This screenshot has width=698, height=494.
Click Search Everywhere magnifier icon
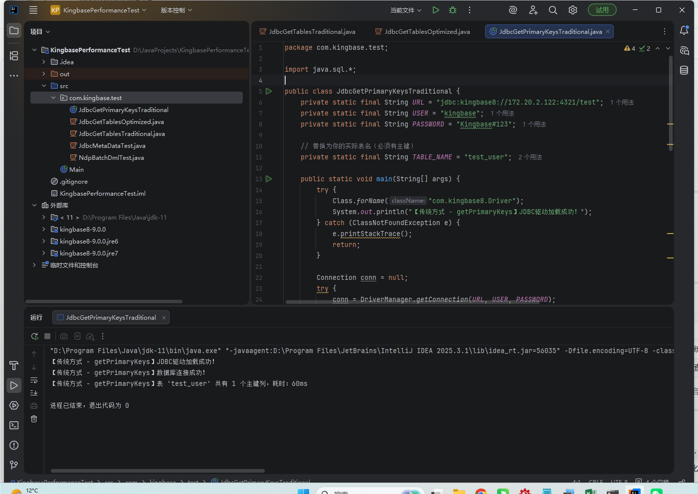tap(553, 10)
